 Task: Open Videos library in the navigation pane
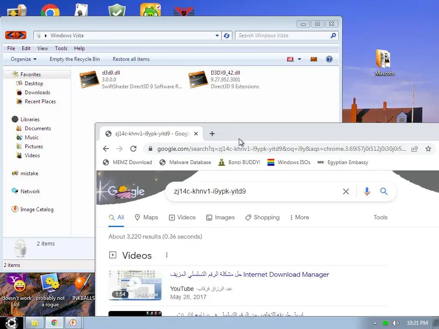(32, 155)
